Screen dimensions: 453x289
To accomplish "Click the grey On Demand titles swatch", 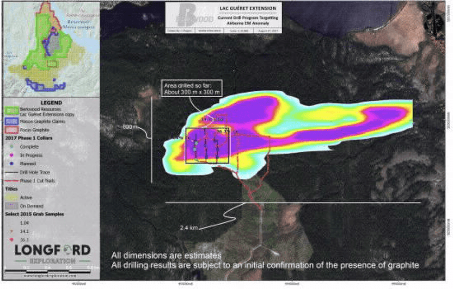I will tap(11, 206).
